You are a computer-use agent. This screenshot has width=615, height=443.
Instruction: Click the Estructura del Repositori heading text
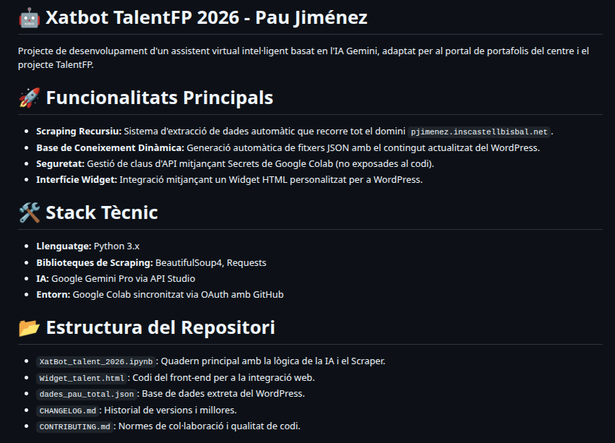coord(160,327)
